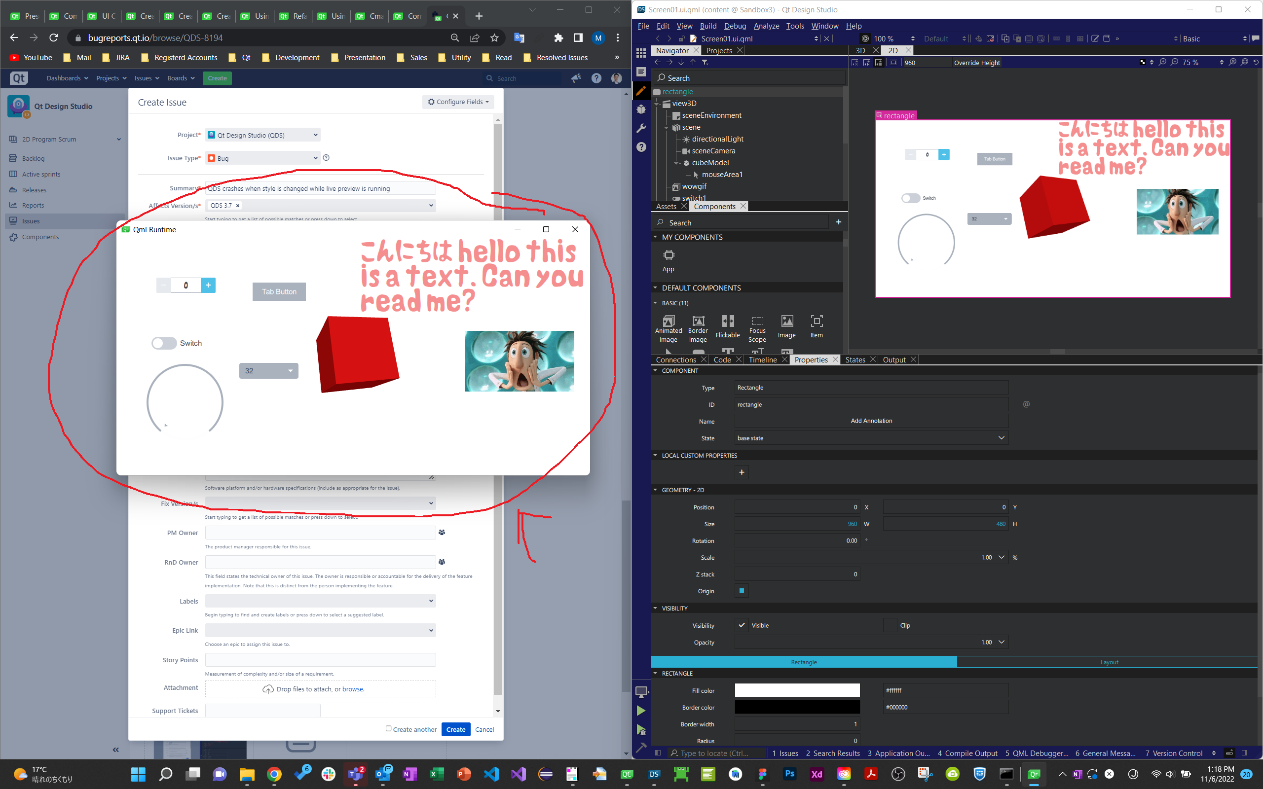This screenshot has height=789, width=1263.
Task: Click the Origin anchor selector
Action: pos(742,591)
